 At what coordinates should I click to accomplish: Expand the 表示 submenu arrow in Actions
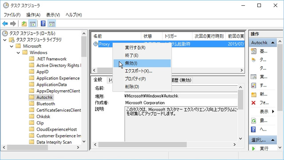pos(273,112)
